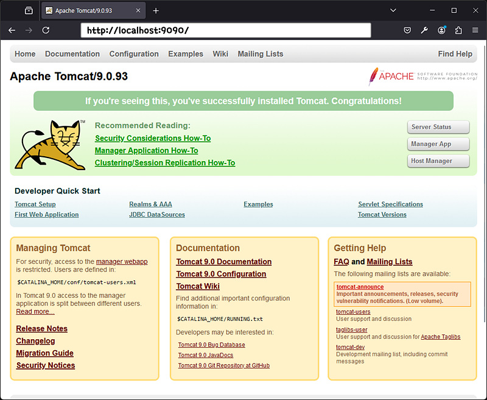Open Home in the navigation bar
This screenshot has width=487, height=400.
click(x=25, y=54)
